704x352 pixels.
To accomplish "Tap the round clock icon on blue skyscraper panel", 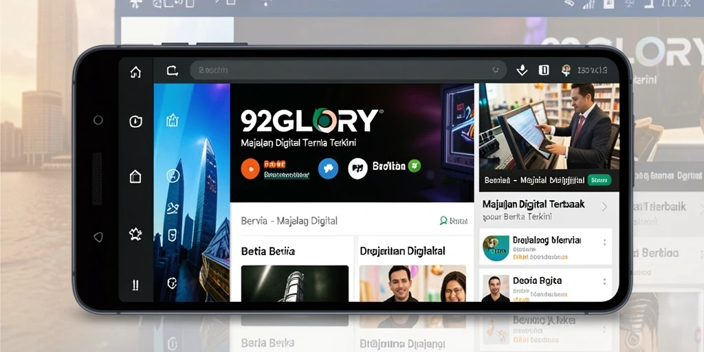I will [x=173, y=176].
